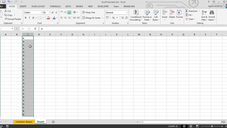Open the HOME ribbon tab
This screenshot has height=128, width=227.
(12, 6)
